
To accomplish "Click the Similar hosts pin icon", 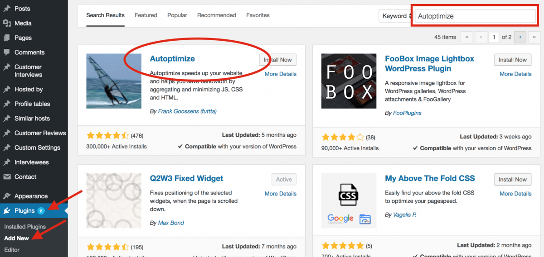I will (x=7, y=118).
